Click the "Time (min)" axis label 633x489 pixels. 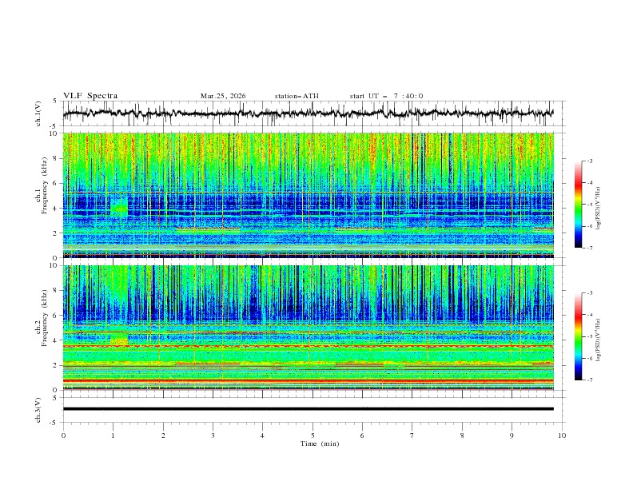coord(320,443)
